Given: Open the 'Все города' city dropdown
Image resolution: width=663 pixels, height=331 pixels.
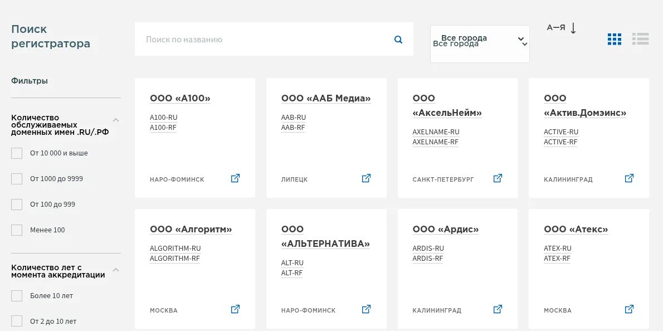Looking at the screenshot, I should pyautogui.click(x=480, y=44).
